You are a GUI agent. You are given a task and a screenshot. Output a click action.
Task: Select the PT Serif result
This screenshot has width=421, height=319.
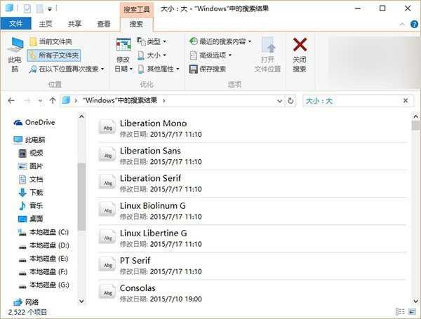coord(252,266)
